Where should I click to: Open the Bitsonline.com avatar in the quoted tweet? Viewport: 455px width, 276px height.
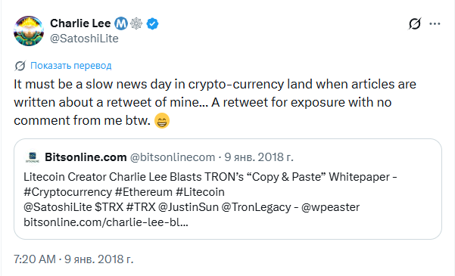[x=33, y=157]
